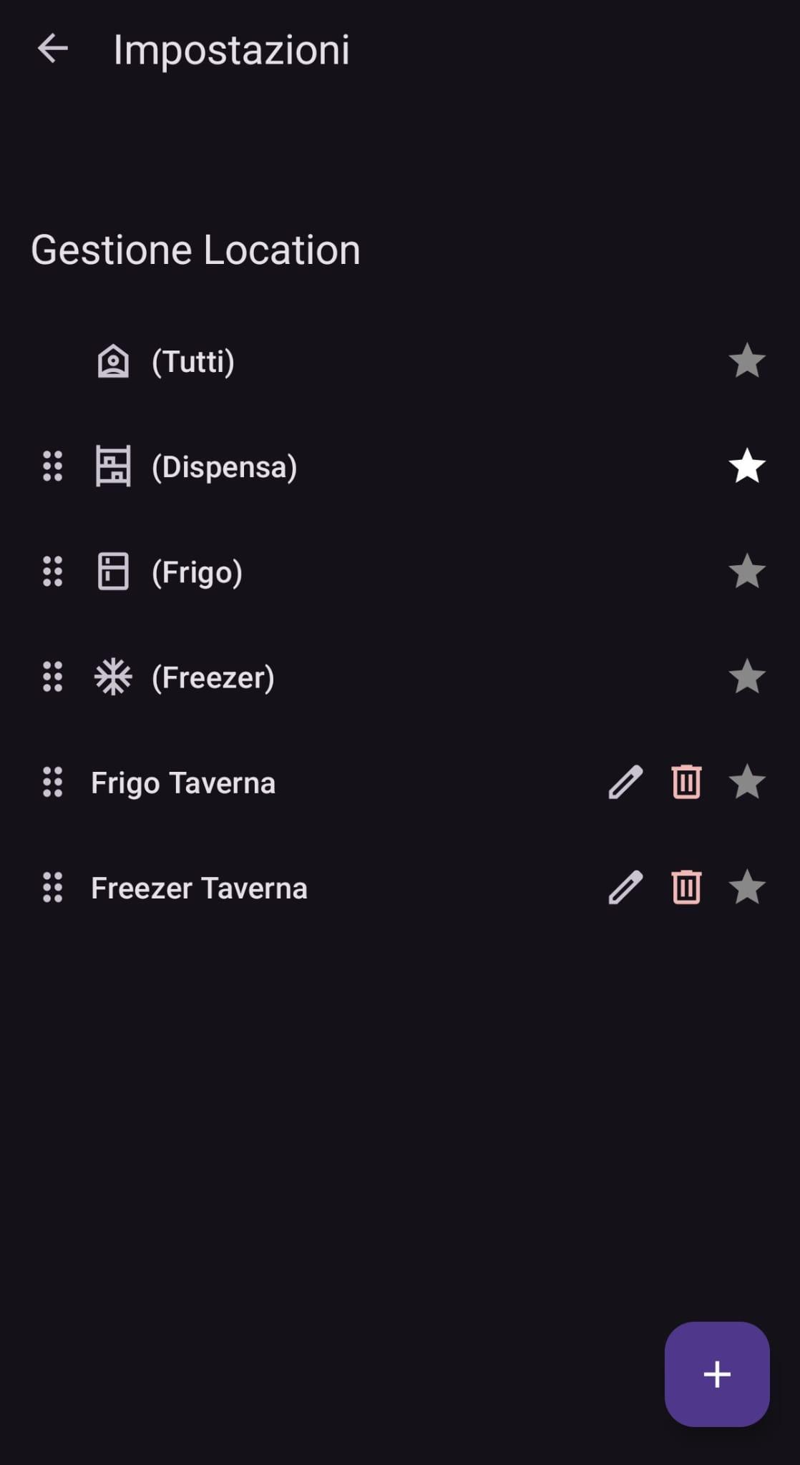Tap the trash icon for Freezer Taverna

[686, 888]
